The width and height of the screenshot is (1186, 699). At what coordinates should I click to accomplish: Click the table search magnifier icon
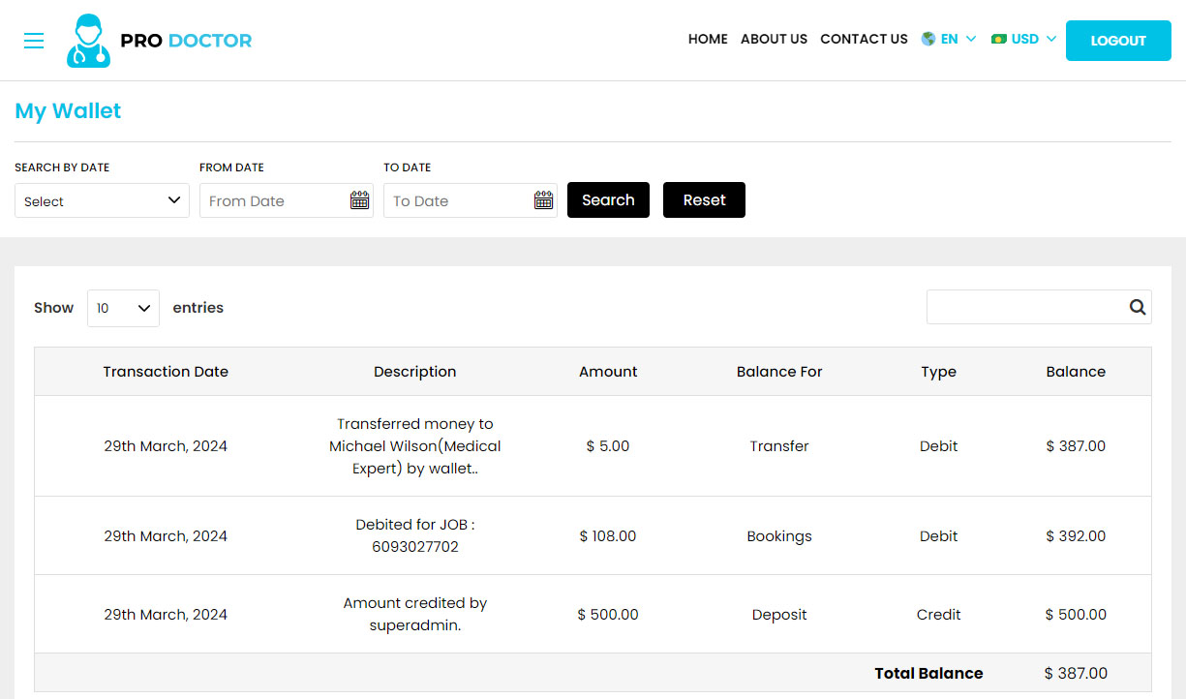pos(1137,307)
